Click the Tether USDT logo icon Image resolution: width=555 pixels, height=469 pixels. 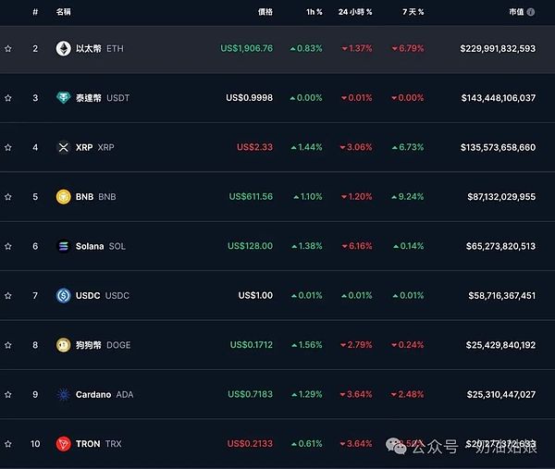[x=63, y=98]
